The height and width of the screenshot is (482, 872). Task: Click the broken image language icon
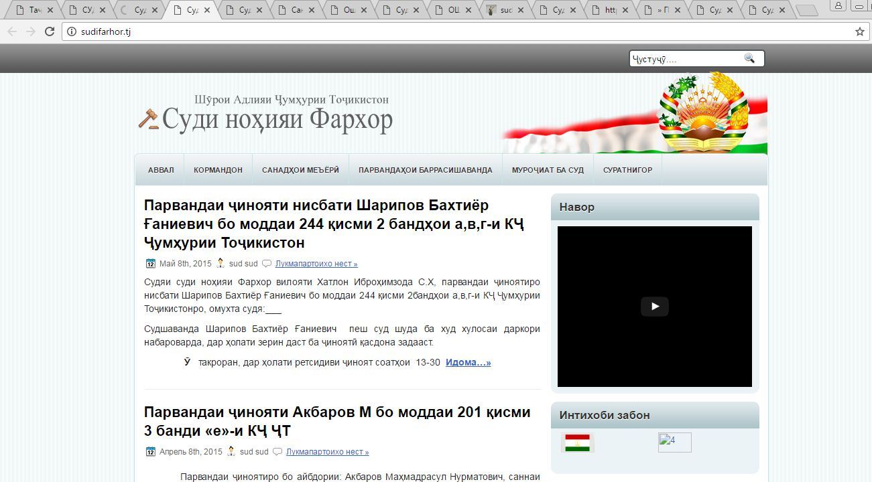coord(674,443)
